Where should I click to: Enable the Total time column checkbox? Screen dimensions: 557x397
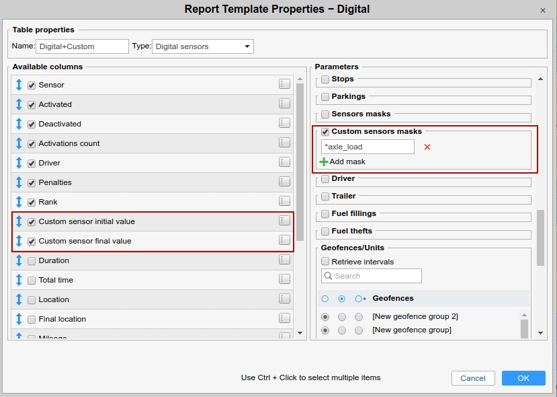pyautogui.click(x=32, y=280)
